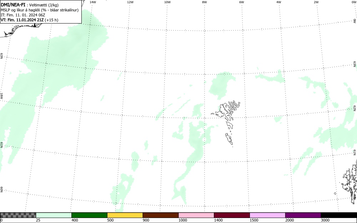Click the '(+15 h)' forecast offset text
The image size is (357, 223).
[x=51, y=20]
